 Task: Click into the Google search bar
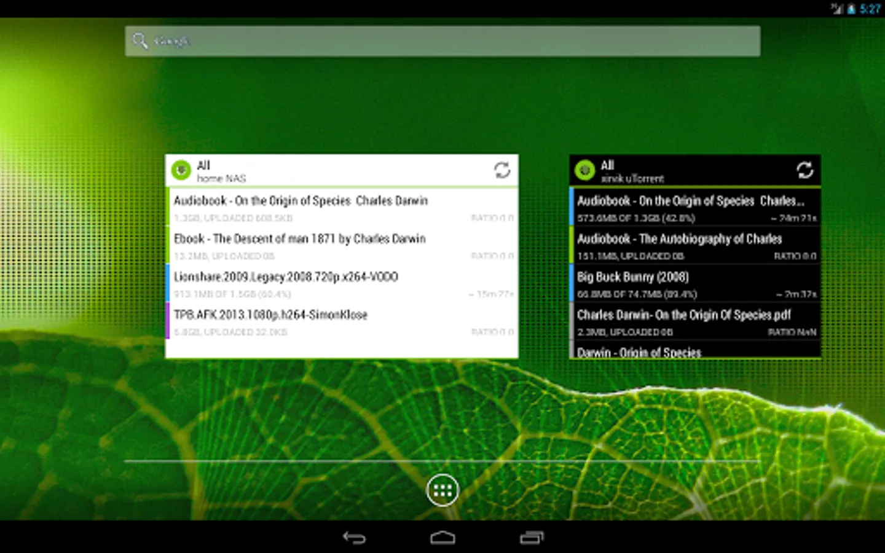tap(442, 41)
